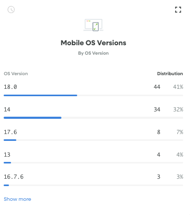190x215 pixels.
Task: Click the devices illustration above the title
Action: coord(93,25)
